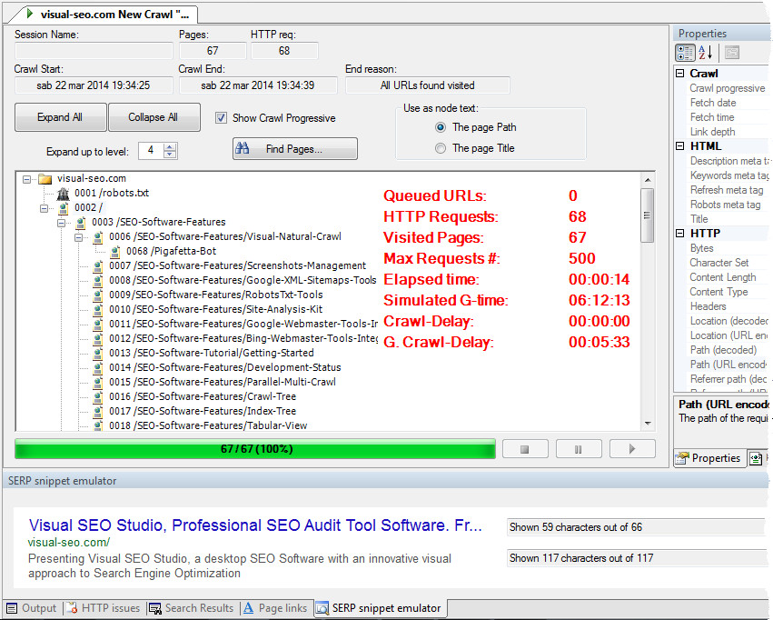Toggle the Show Crawl Progressive checkbox
Screen dimensions: 773x620
click(221, 118)
